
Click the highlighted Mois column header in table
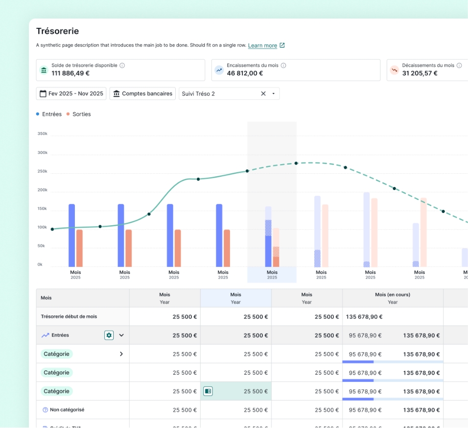pos(235,298)
